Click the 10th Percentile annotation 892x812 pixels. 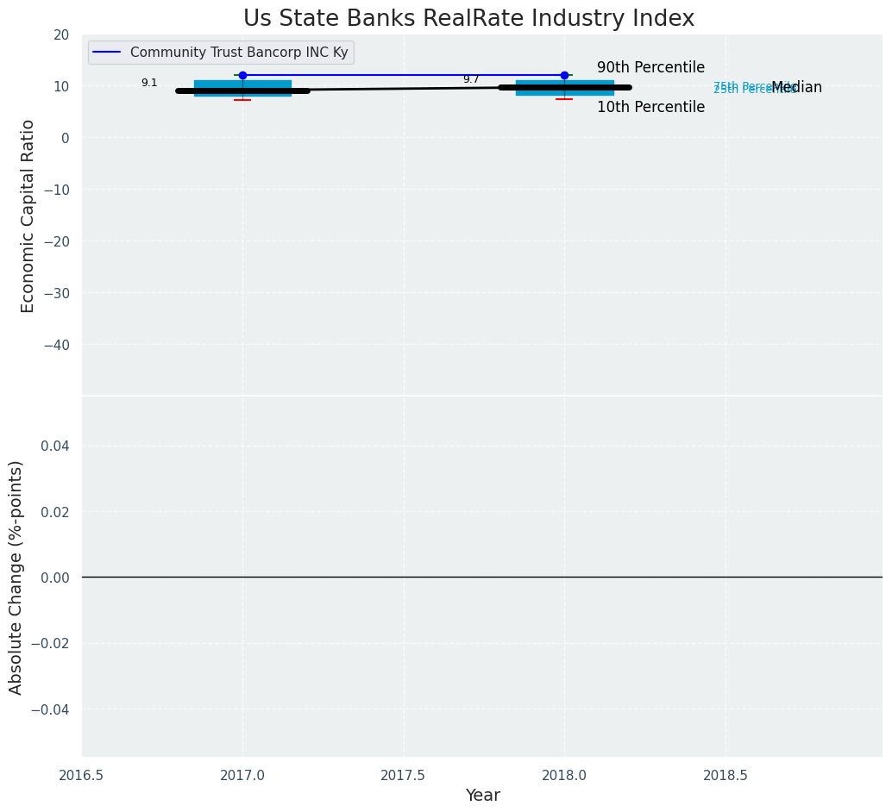tap(650, 107)
